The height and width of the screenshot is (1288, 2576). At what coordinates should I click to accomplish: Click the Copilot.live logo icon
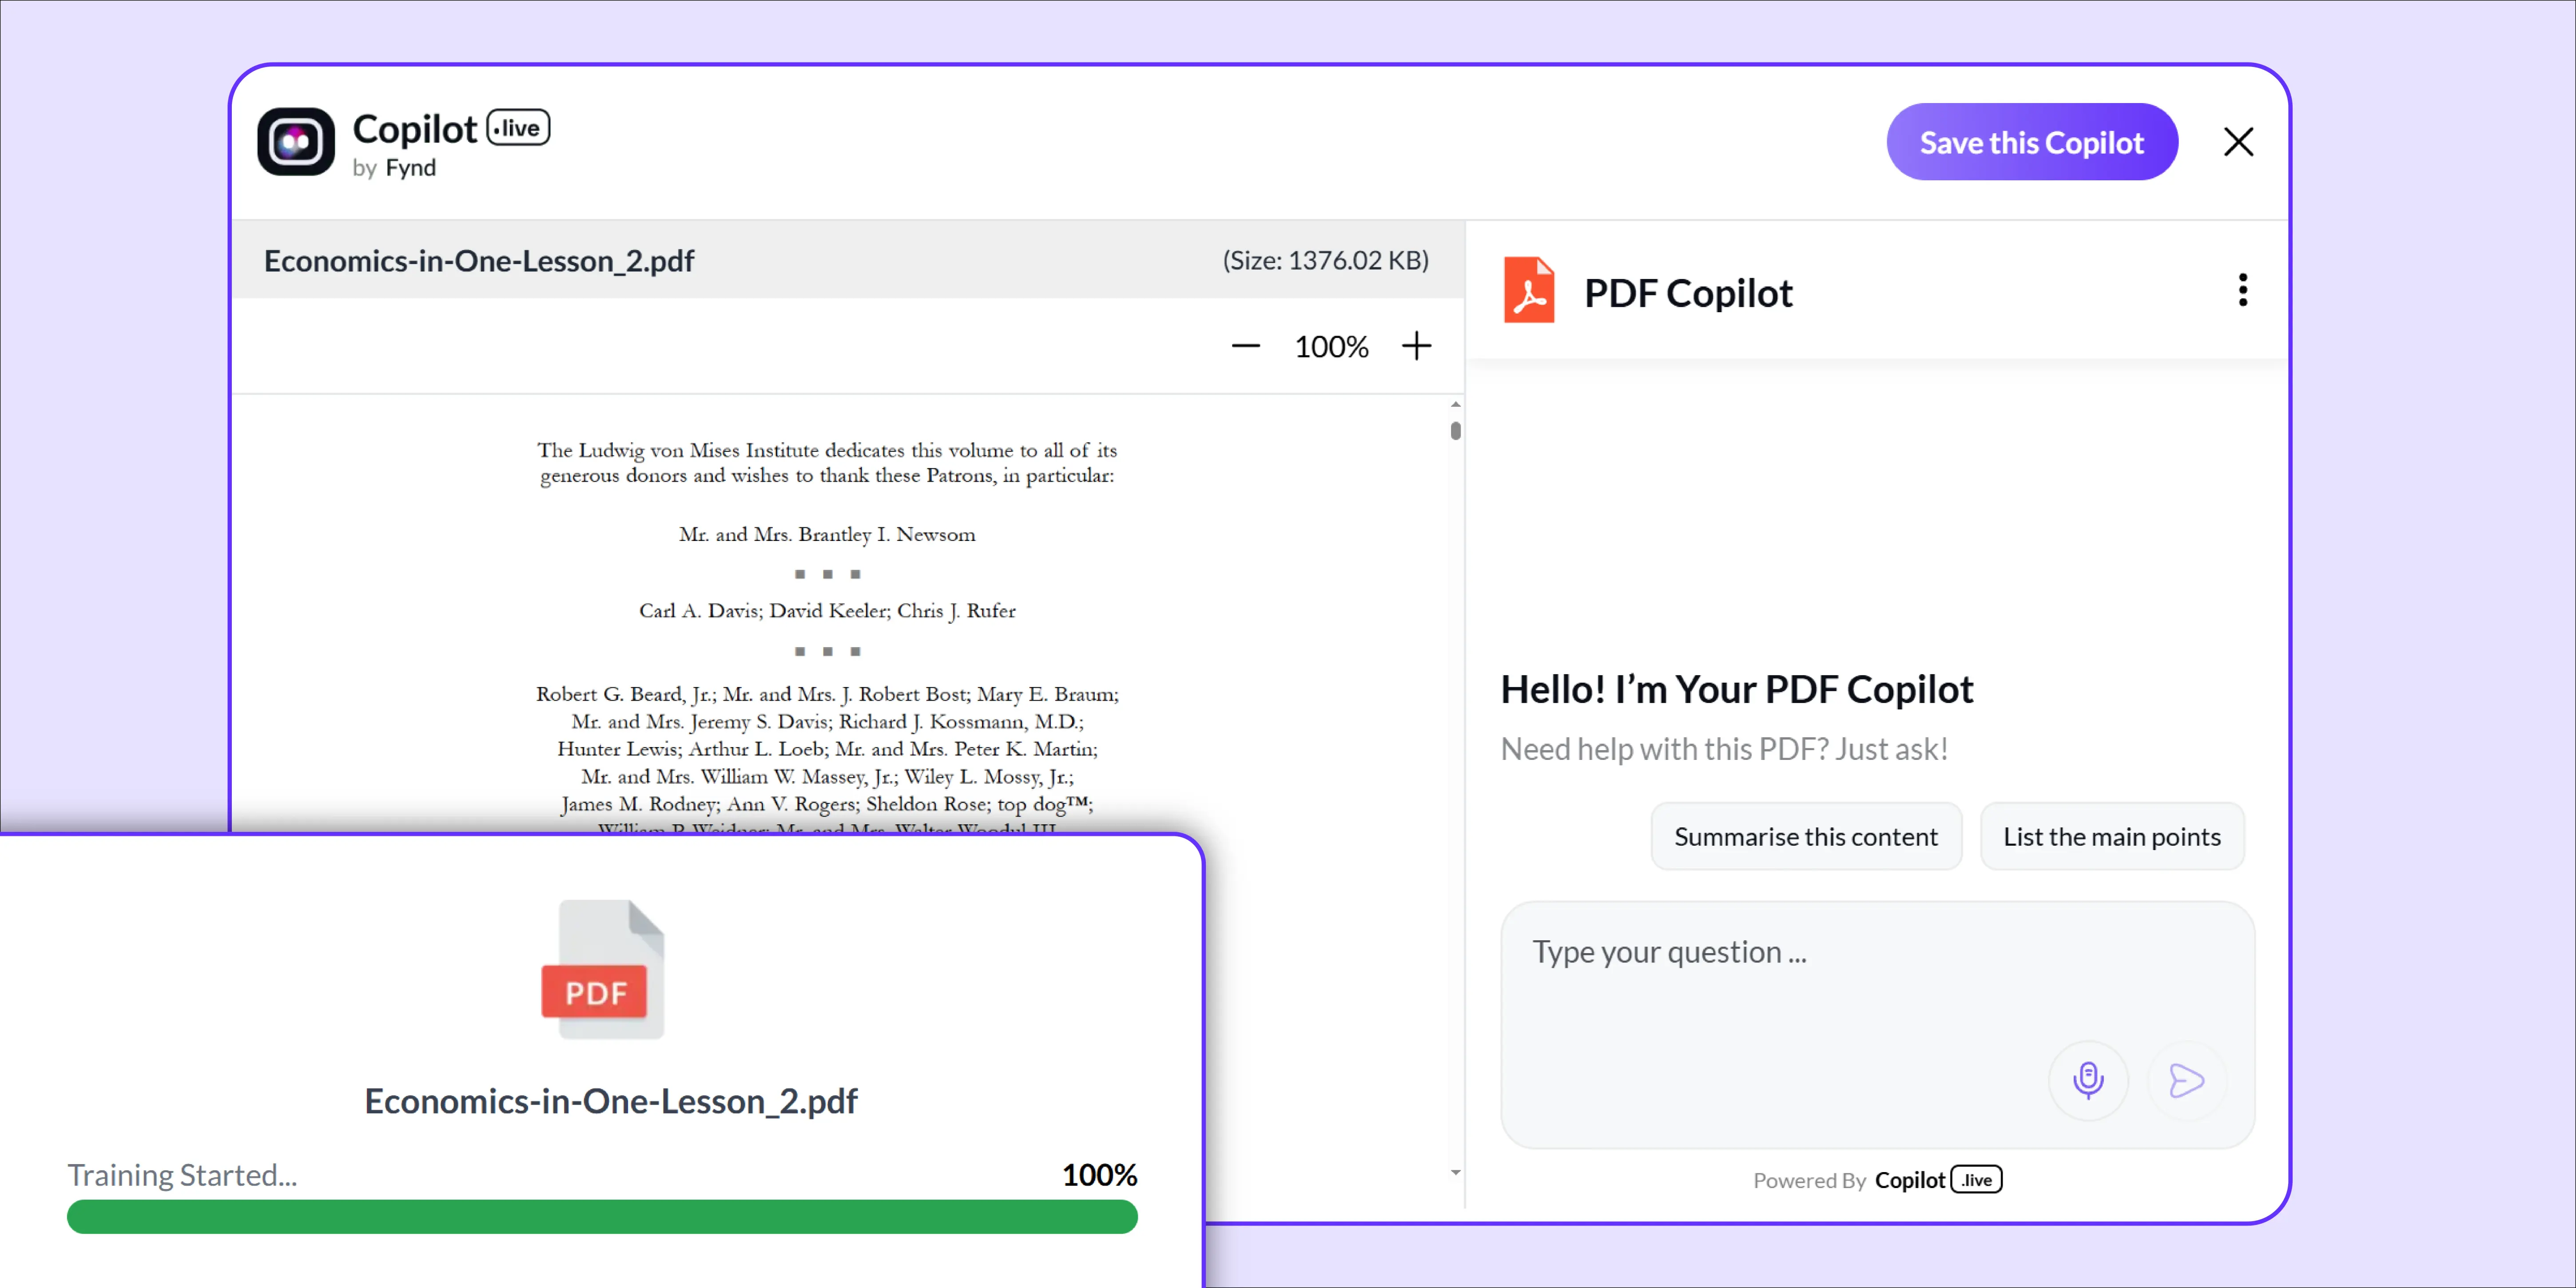tap(295, 141)
